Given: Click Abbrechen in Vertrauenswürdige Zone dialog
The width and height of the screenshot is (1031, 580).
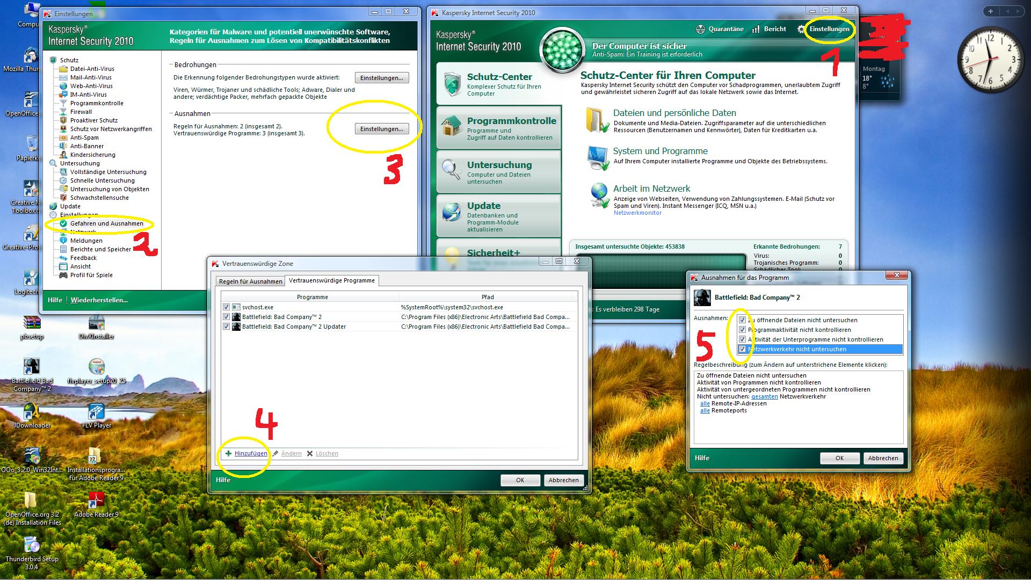Looking at the screenshot, I should (563, 480).
